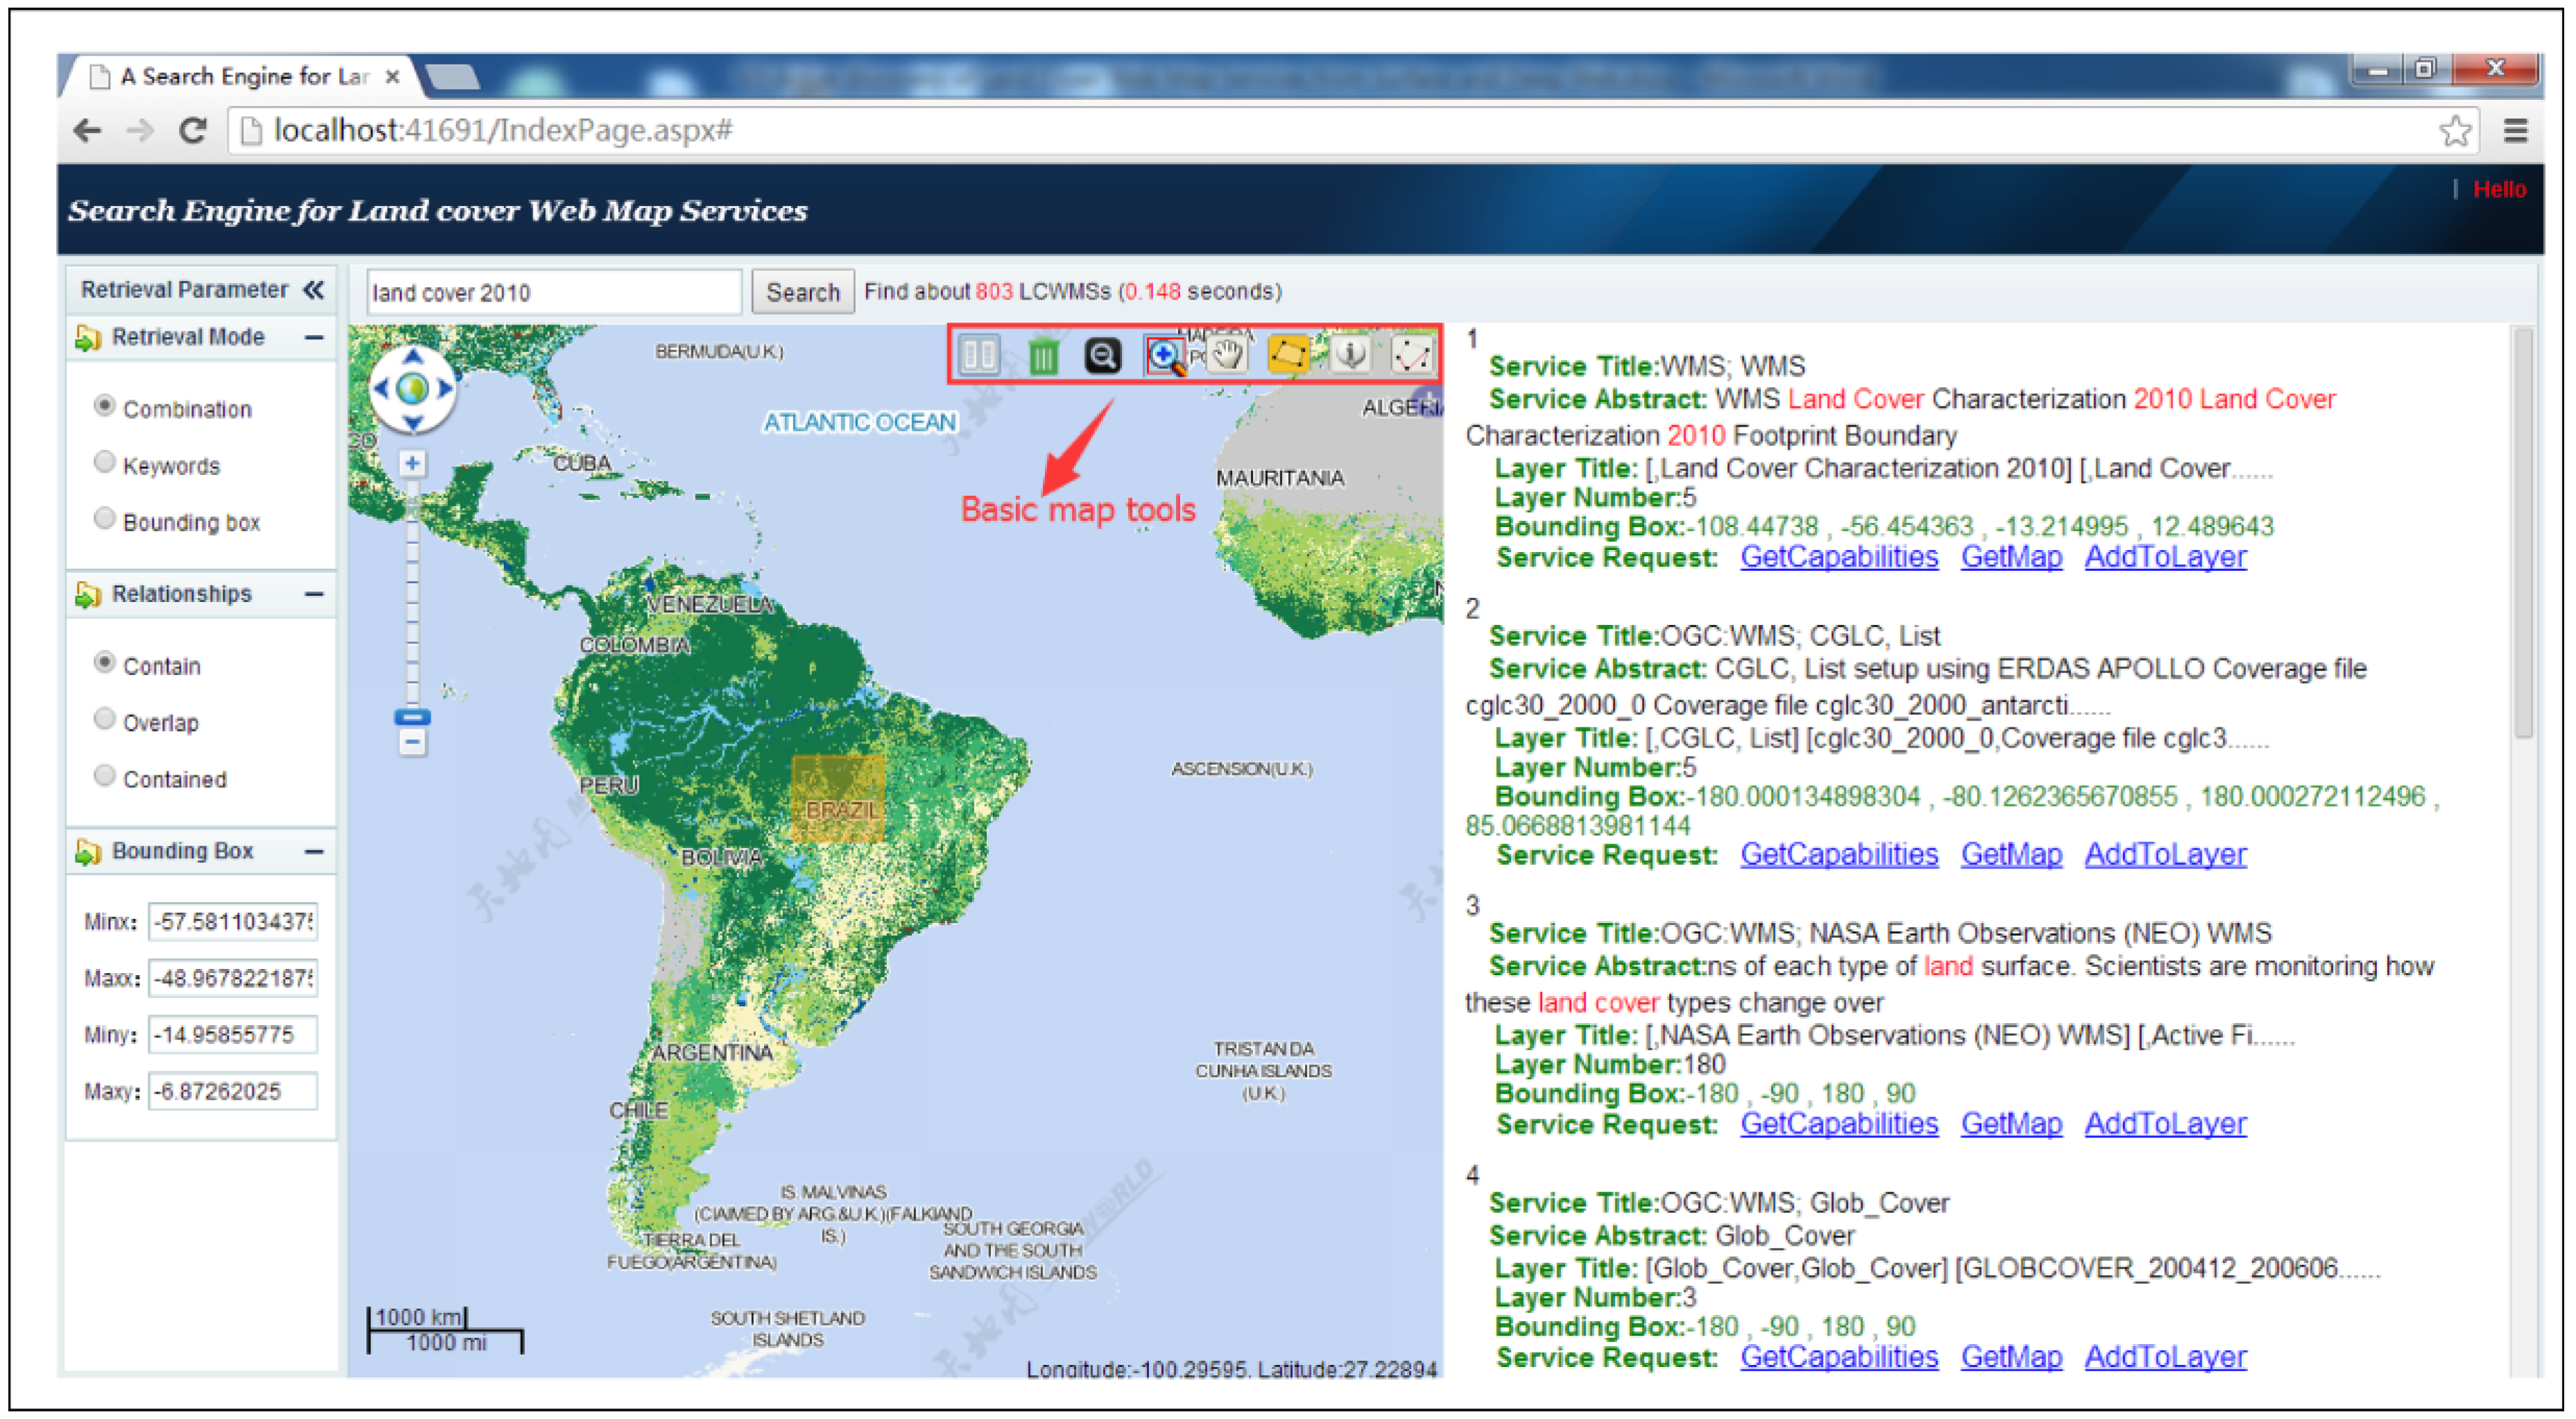Open the Chrome hamburger menu
The width and height of the screenshot is (2576, 1419).
coord(2515,131)
